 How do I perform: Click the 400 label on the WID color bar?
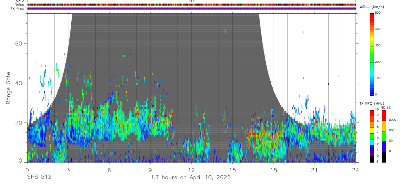(378, 29)
